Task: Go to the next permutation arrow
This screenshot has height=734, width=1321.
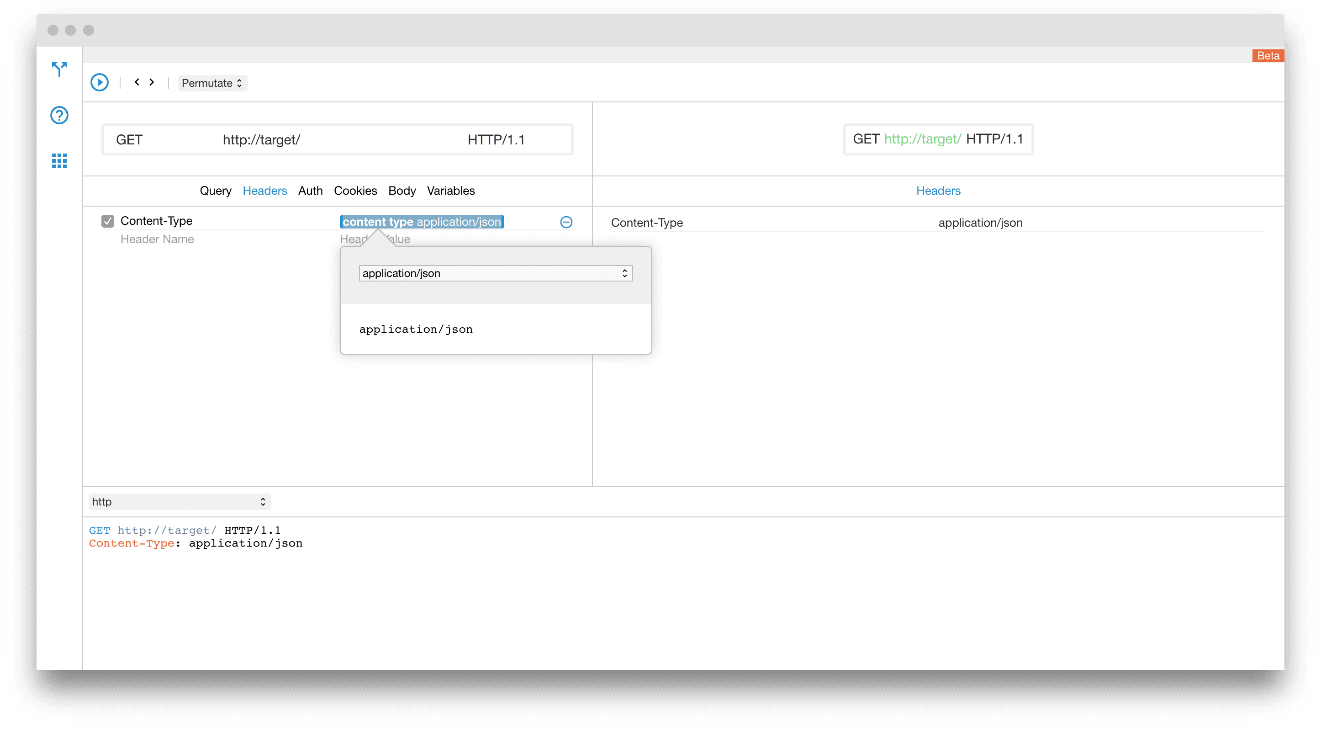Action: [152, 82]
